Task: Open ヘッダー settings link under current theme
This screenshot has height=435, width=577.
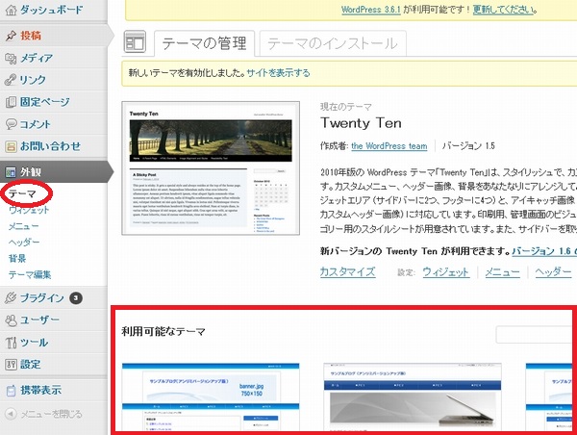Action: tap(553, 272)
